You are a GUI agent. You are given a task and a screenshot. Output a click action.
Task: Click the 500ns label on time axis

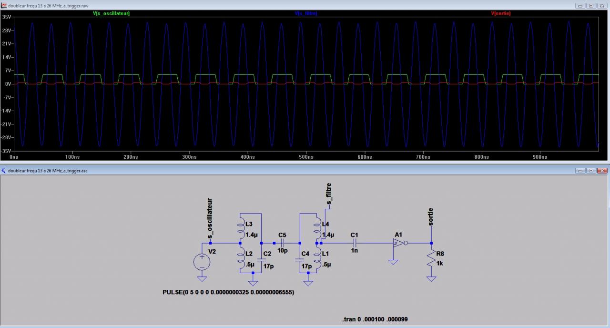[x=306, y=157]
